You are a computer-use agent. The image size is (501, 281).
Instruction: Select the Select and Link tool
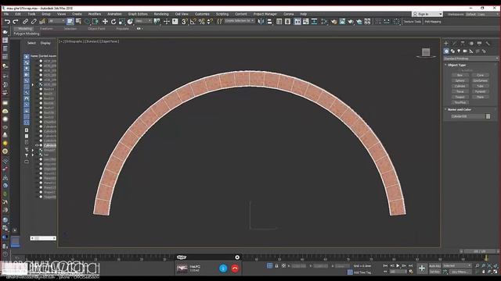[25, 22]
